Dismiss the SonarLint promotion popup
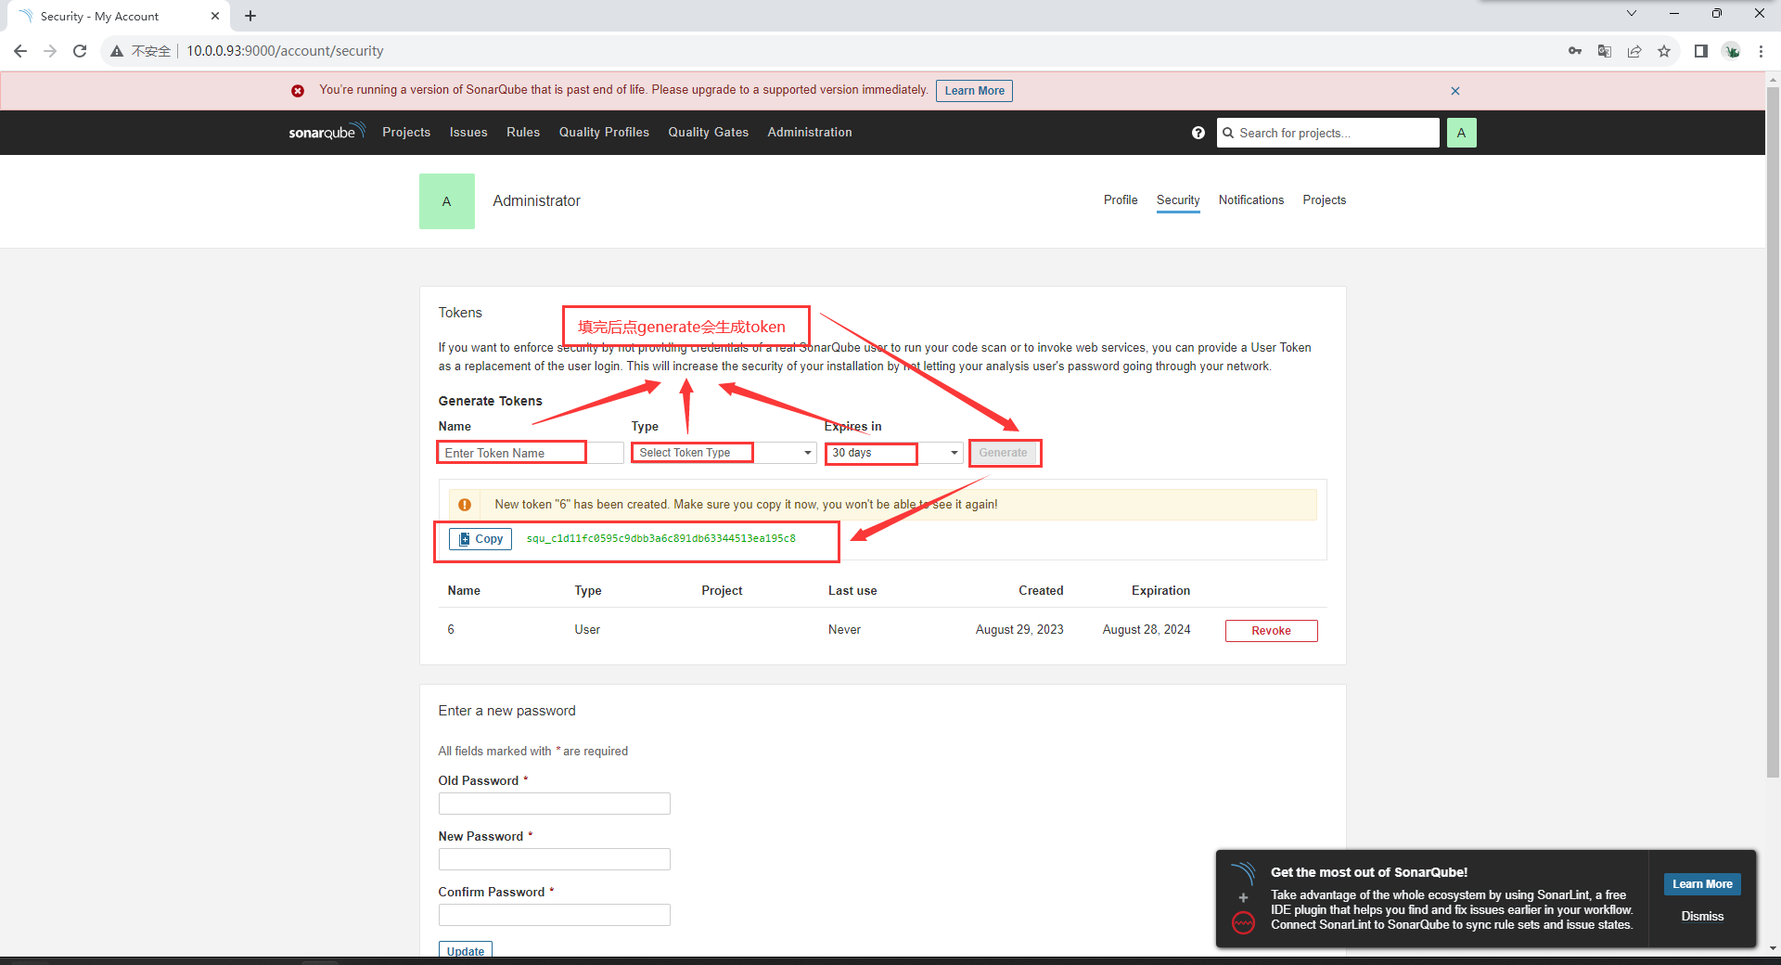Viewport: 1781px width, 965px height. pyautogui.click(x=1702, y=917)
